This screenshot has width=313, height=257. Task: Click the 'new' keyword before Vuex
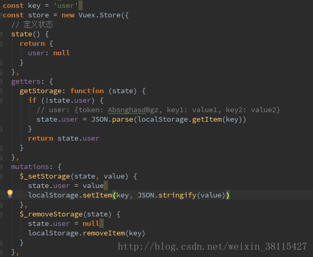68,15
